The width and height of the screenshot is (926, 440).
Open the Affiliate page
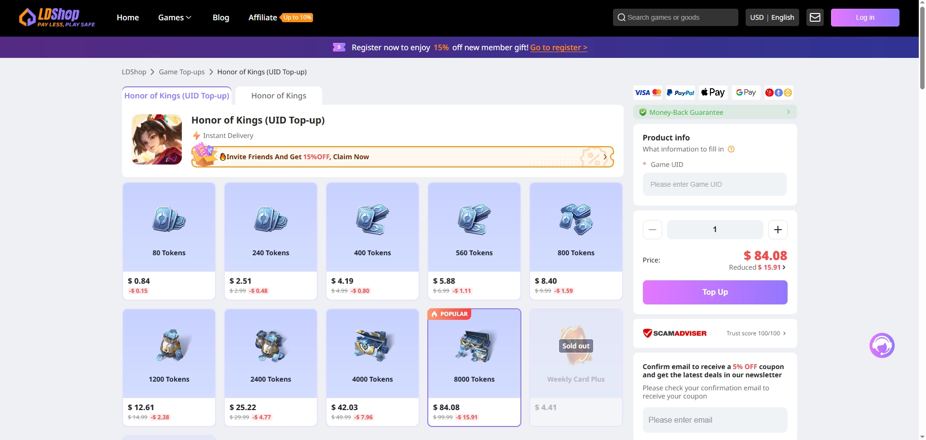(x=263, y=17)
